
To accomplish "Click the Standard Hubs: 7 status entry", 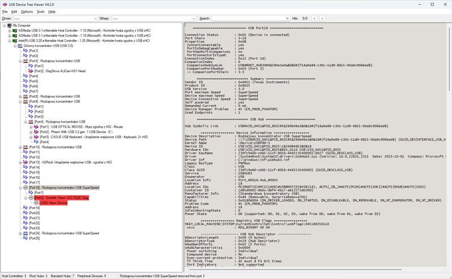I will pos(62,276).
